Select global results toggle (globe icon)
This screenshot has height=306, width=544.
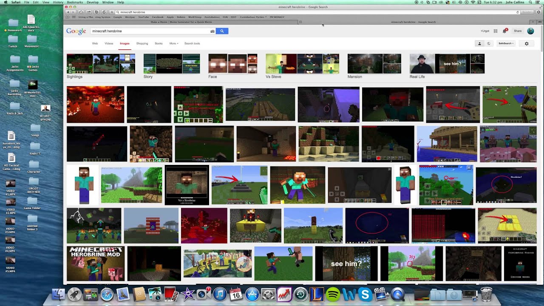click(x=489, y=43)
